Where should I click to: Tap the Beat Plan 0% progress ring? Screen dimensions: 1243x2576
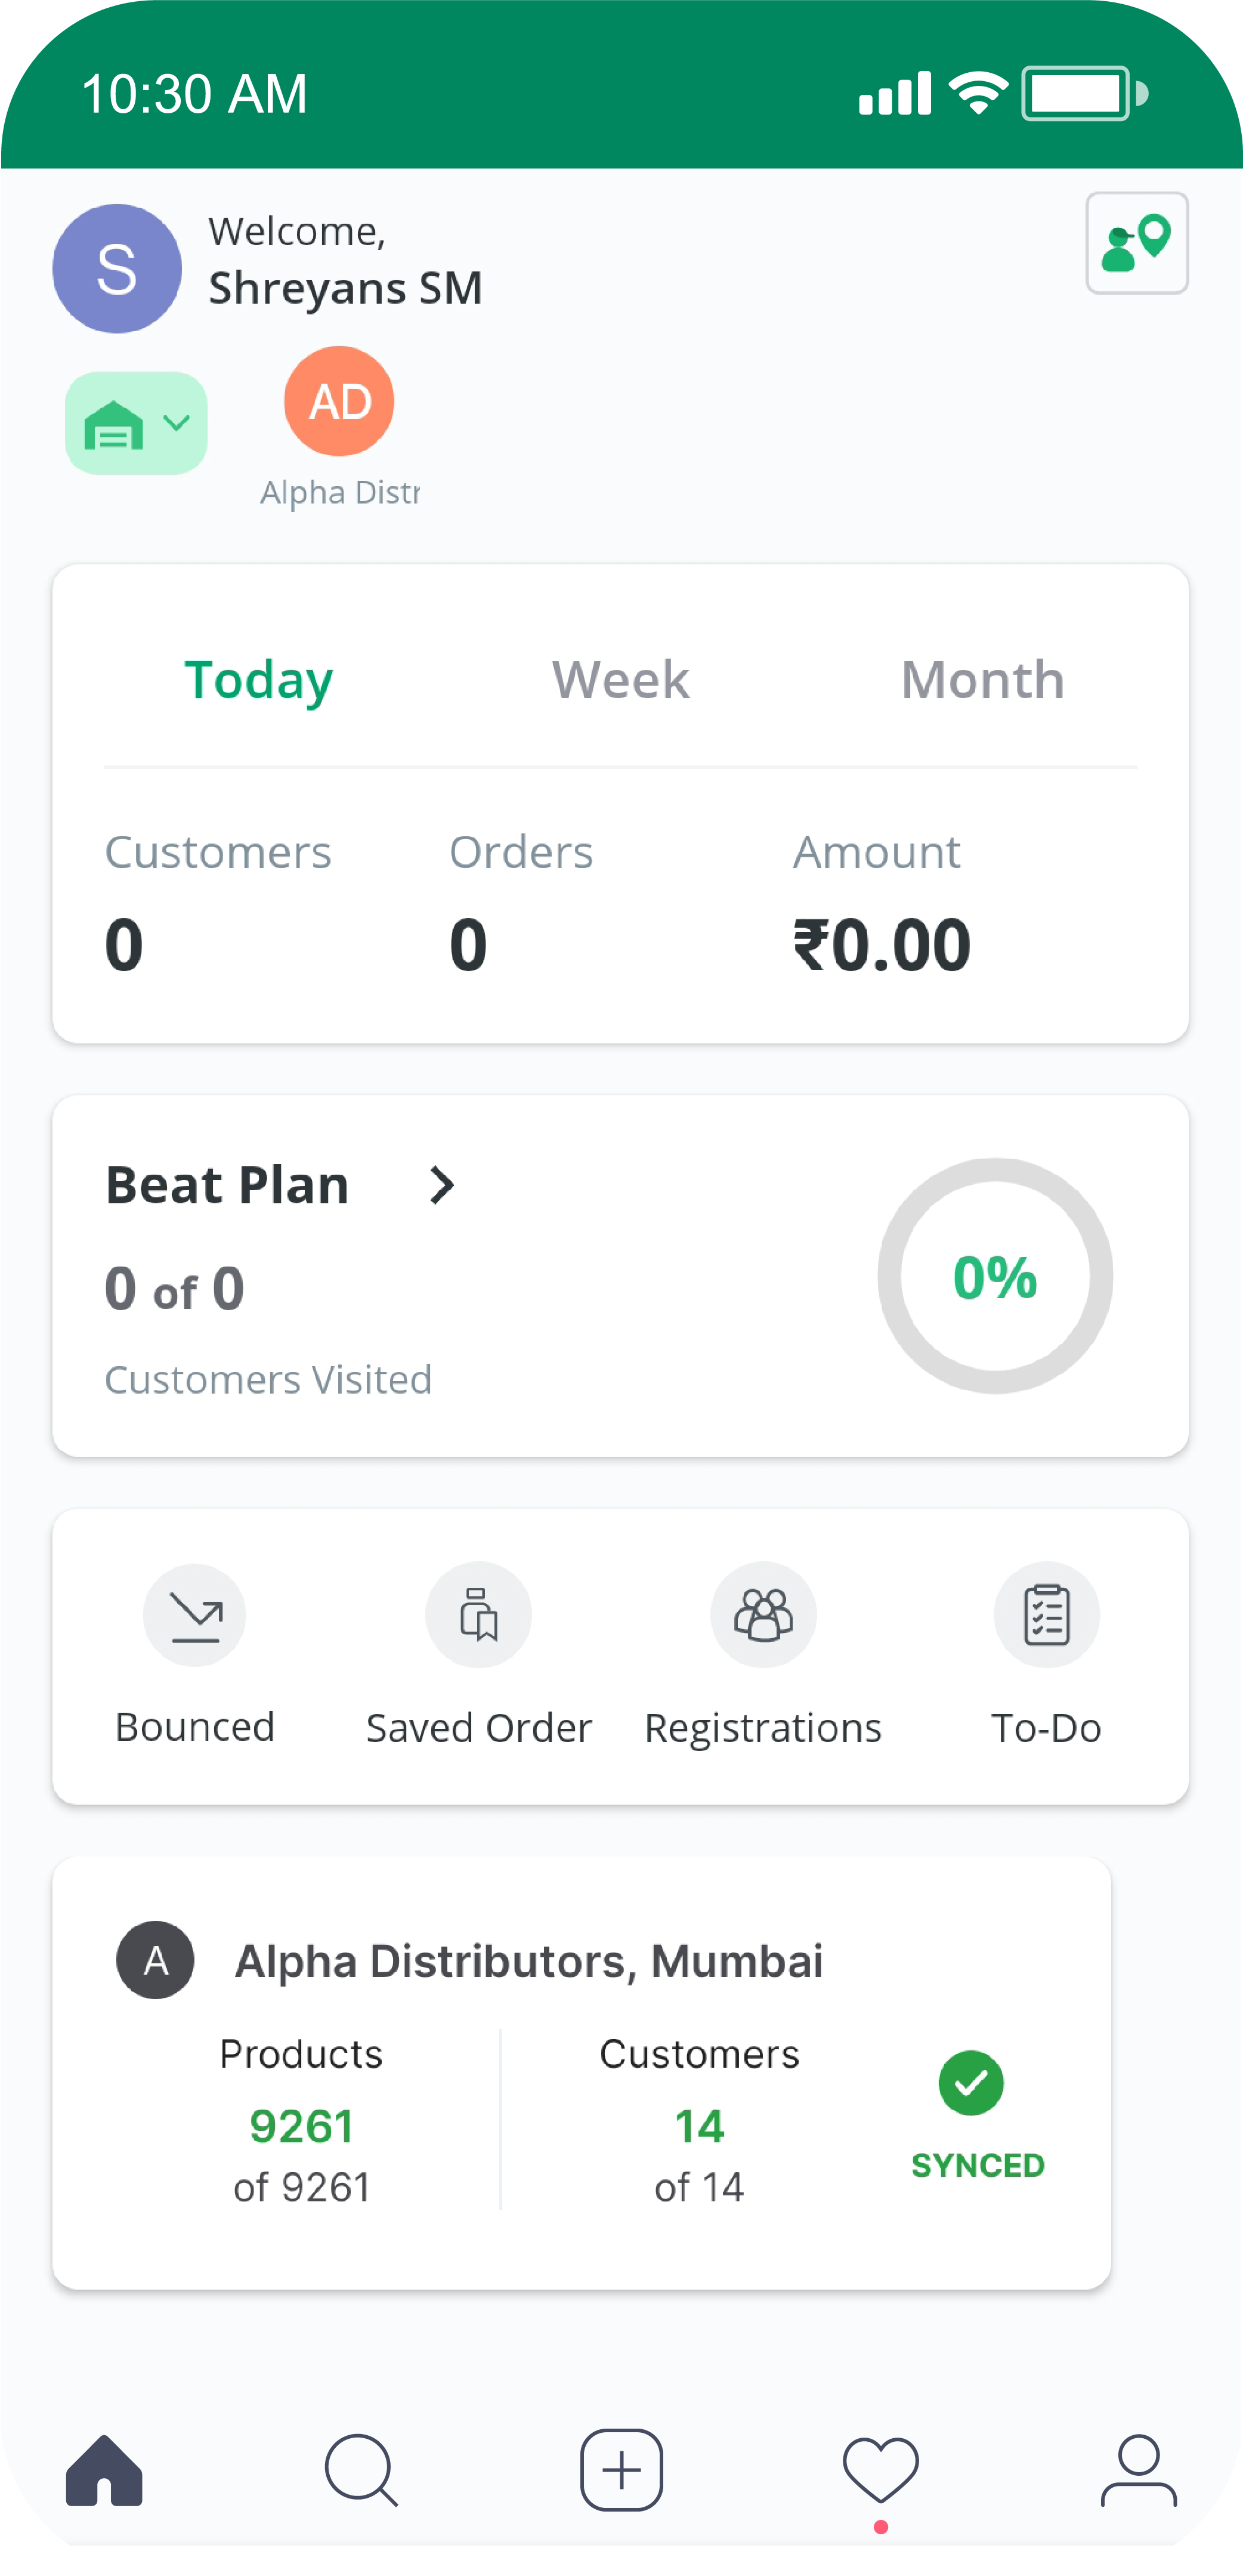[x=994, y=1276]
